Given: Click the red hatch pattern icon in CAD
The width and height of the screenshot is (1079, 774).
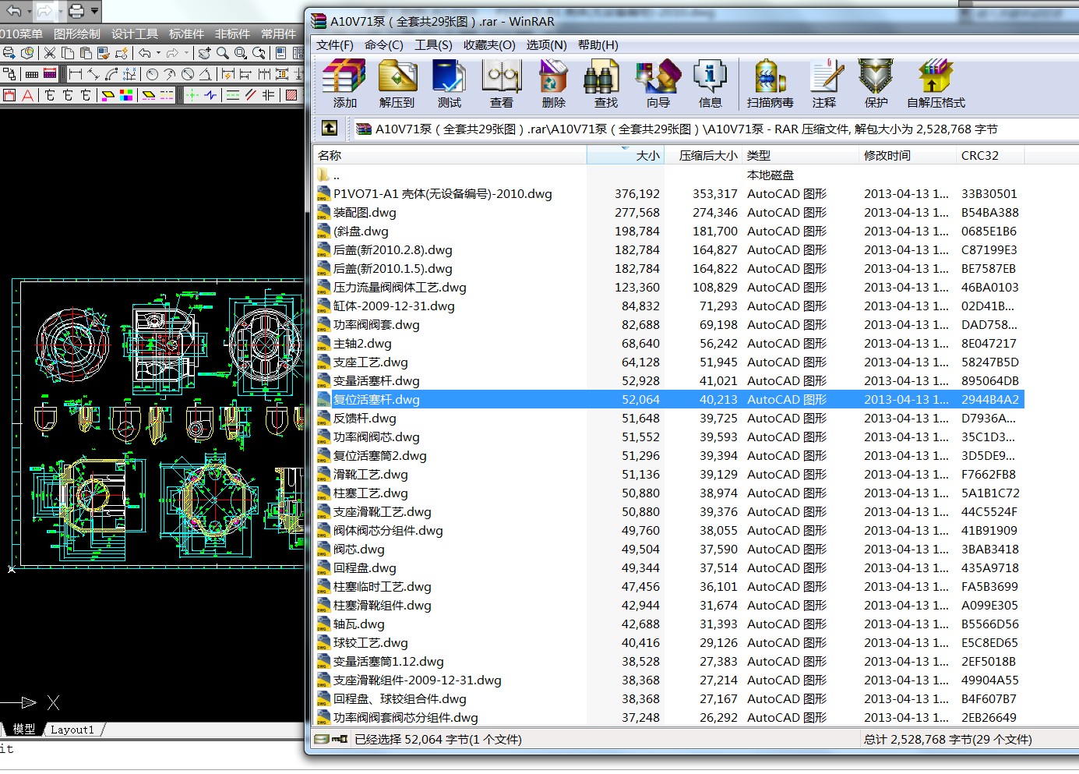Looking at the screenshot, I should tap(291, 95).
